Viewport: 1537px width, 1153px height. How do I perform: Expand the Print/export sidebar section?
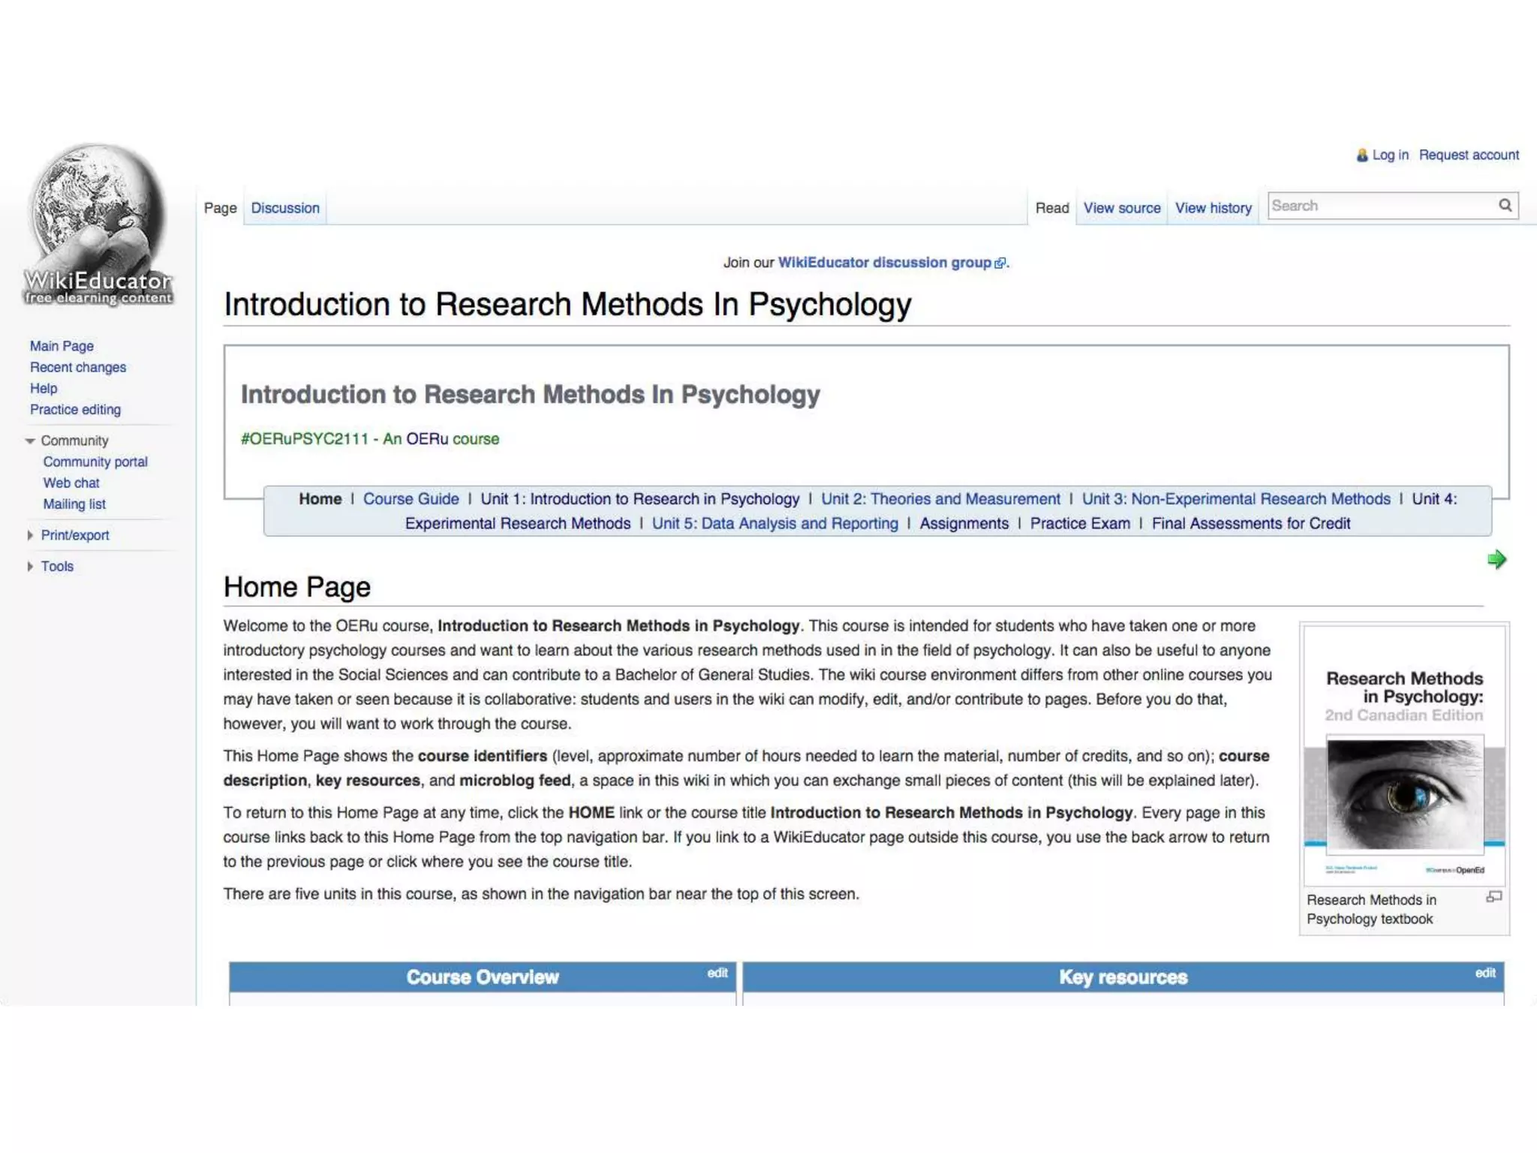tap(31, 535)
